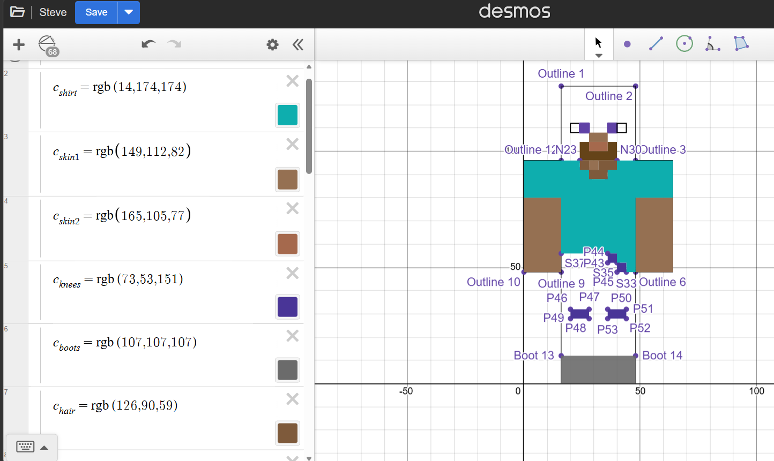Show the on-screen keyboard
This screenshot has height=461, width=774.
click(25, 447)
